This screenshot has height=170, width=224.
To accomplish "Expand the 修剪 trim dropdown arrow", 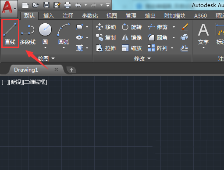I will pos(174,27).
